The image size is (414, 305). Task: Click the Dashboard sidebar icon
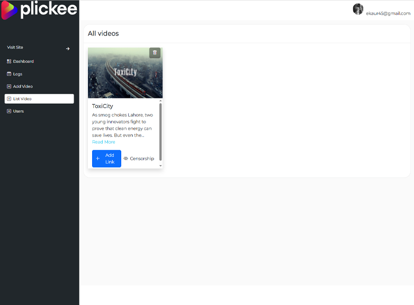[9, 61]
